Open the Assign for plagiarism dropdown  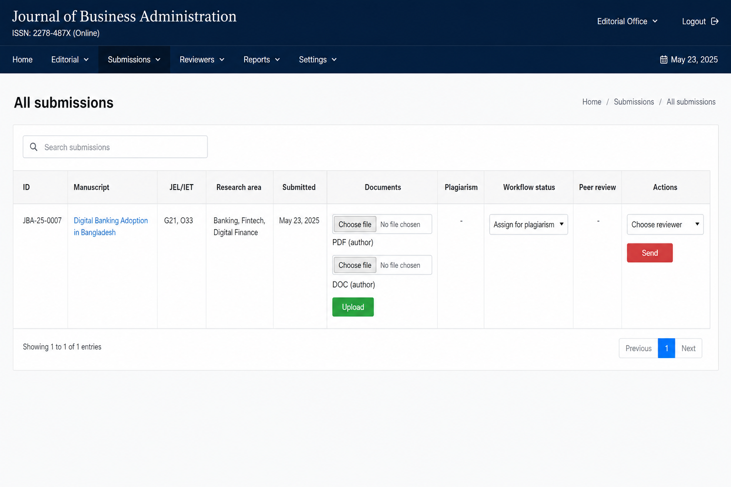[528, 224]
